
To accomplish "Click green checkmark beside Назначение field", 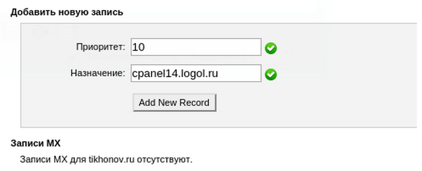I will point(271,74).
